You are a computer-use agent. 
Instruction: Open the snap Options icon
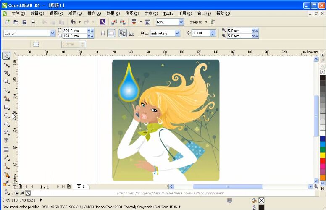(213, 22)
